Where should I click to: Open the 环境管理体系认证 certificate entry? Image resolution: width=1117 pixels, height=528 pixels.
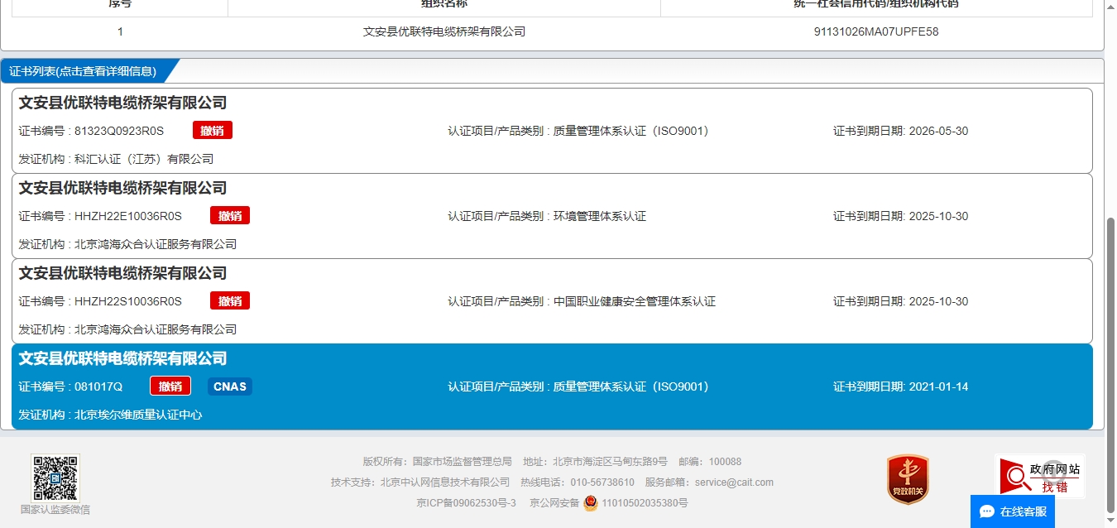pyautogui.click(x=552, y=216)
